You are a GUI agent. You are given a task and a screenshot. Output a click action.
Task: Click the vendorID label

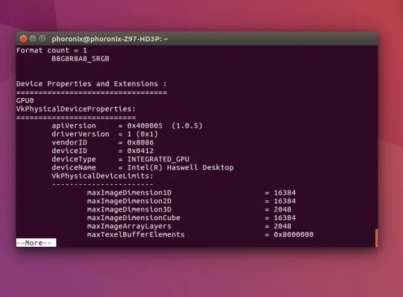click(69, 143)
